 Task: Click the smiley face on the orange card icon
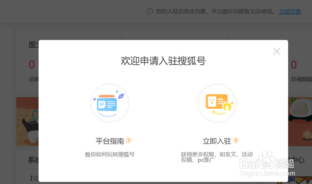212,101
